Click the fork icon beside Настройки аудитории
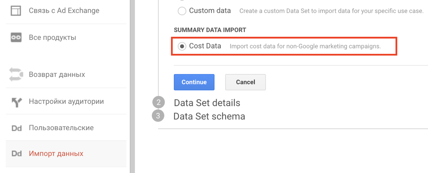Screen dimensions: 428x173 tap(16, 102)
